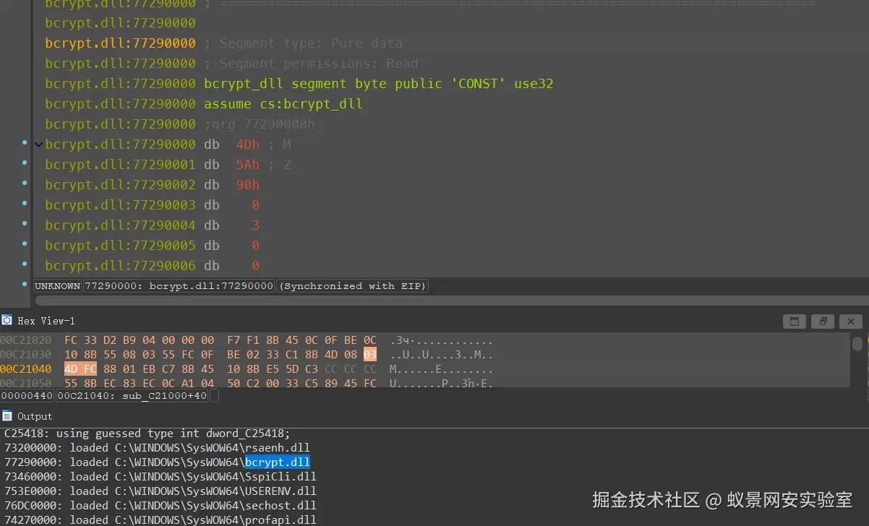Click value 4Dh in disassembly
This screenshot has height=526, width=869.
pyautogui.click(x=247, y=145)
